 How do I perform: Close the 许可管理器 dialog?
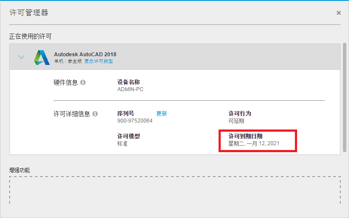click(339, 13)
